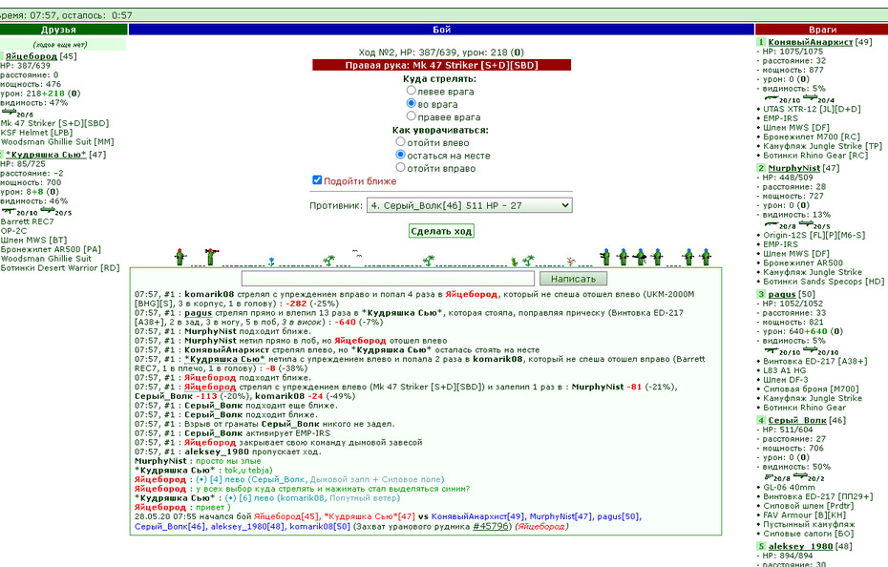Image resolution: width=888 pixels, height=567 pixels.
Task: Click Серый_Волк's 20/2 weapon icon
Action: [x=800, y=477]
